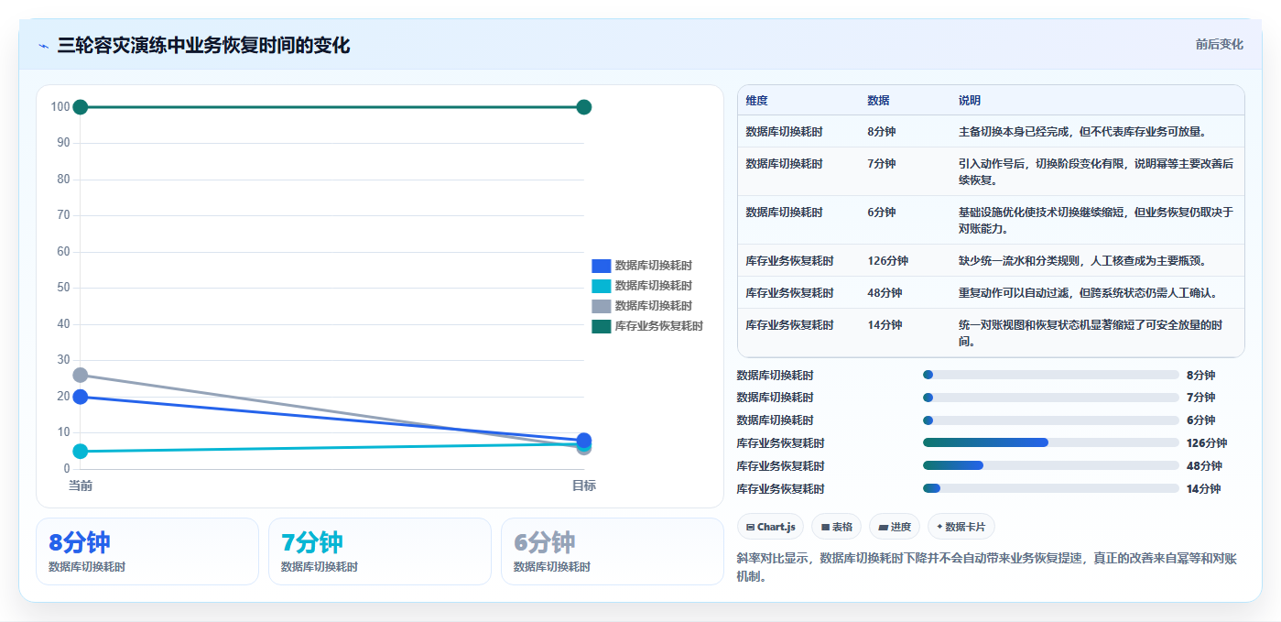1281x622 pixels.
Task: Toggle the green 库存业务恢复耗时 legend swatch
Action: [602, 326]
